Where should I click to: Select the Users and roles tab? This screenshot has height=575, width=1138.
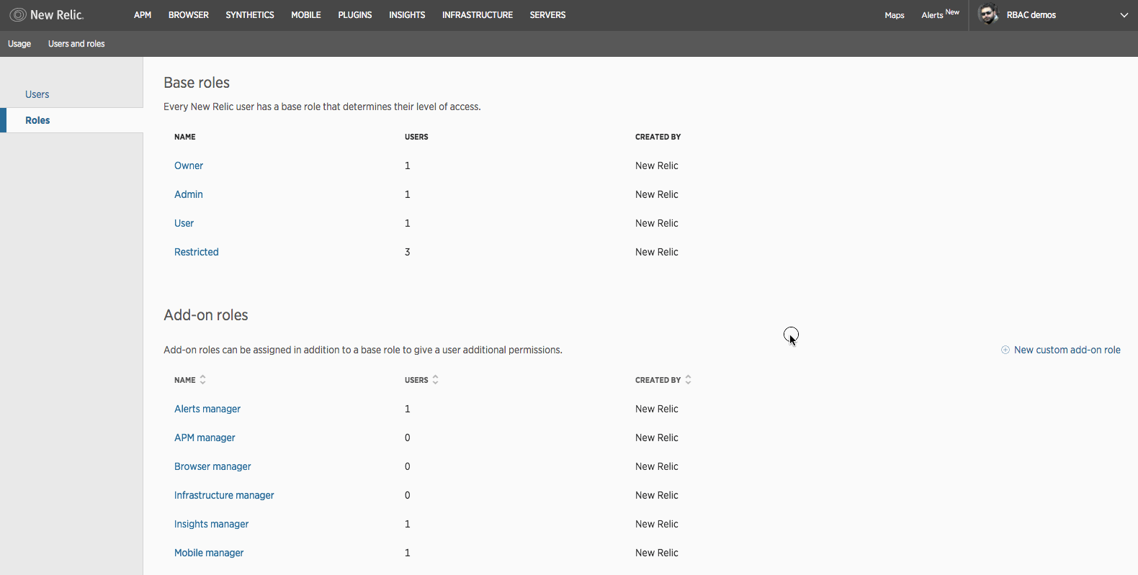pos(76,44)
